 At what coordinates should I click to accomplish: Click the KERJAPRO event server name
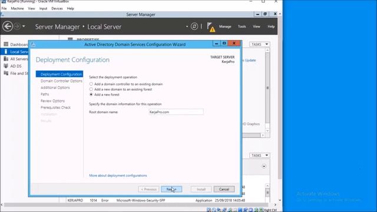75,200
